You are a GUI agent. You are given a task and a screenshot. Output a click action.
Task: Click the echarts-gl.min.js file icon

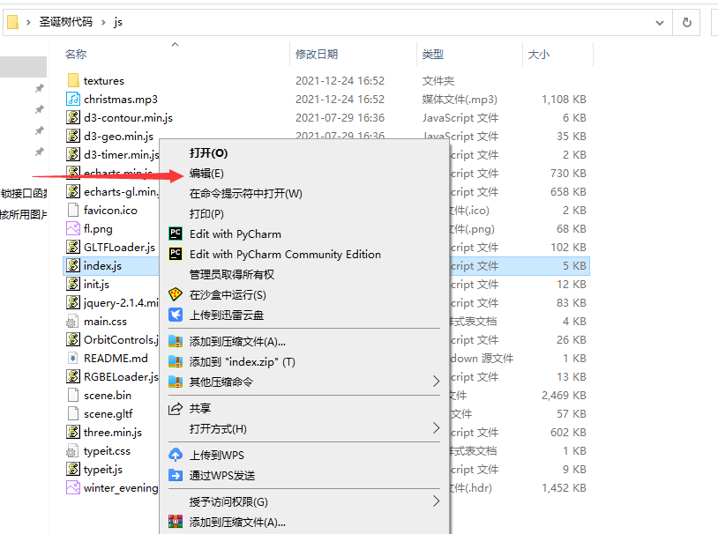pyautogui.click(x=73, y=192)
